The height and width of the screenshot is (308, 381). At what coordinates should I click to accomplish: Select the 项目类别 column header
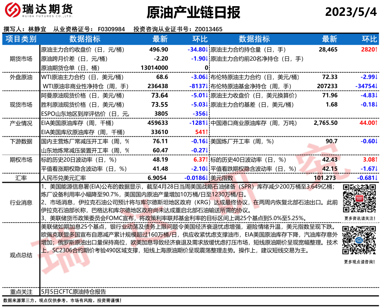pyautogui.click(x=21, y=39)
